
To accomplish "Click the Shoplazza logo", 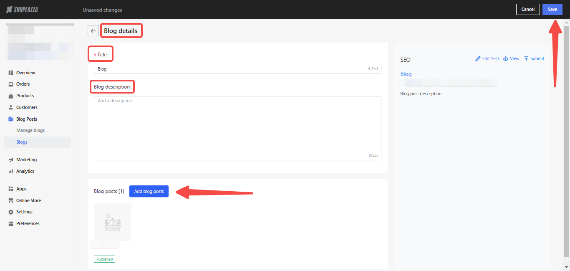I will click(22, 9).
